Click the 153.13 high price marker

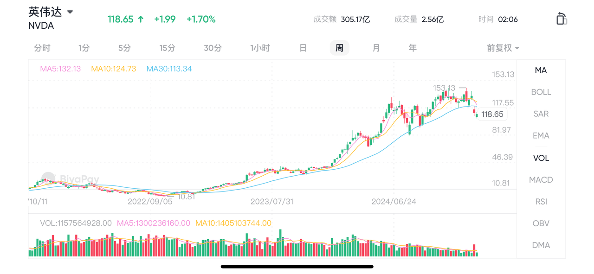(444, 88)
